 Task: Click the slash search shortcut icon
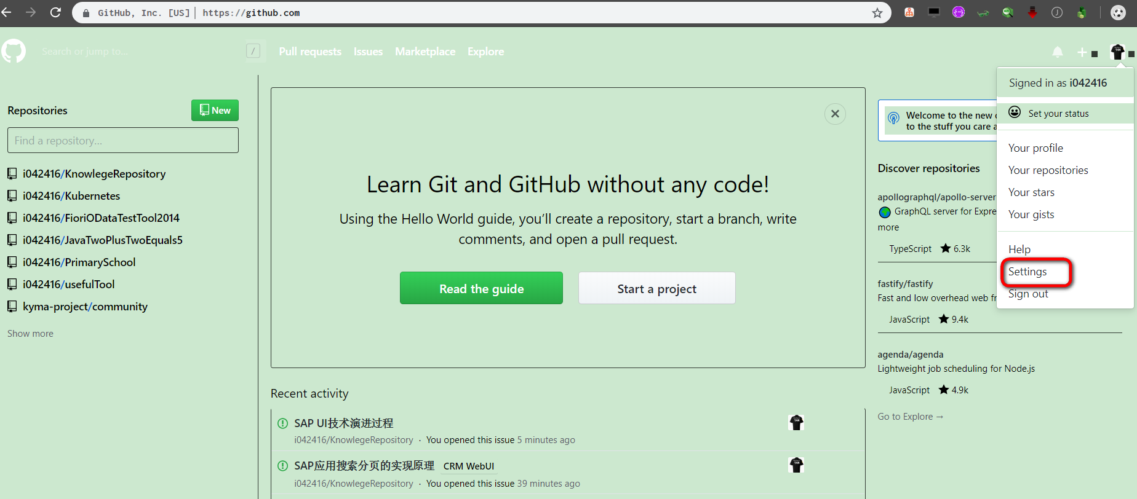pos(253,51)
